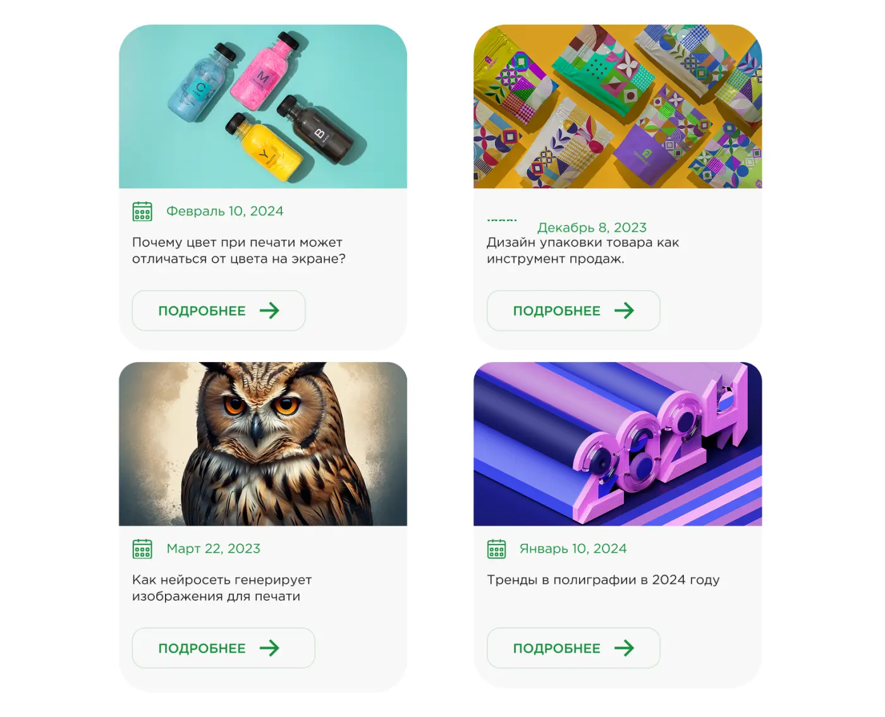885x717 pixels.
Task: Open ПОДРОБНЕЕ for printing trends 2024 article
Action: point(573,648)
